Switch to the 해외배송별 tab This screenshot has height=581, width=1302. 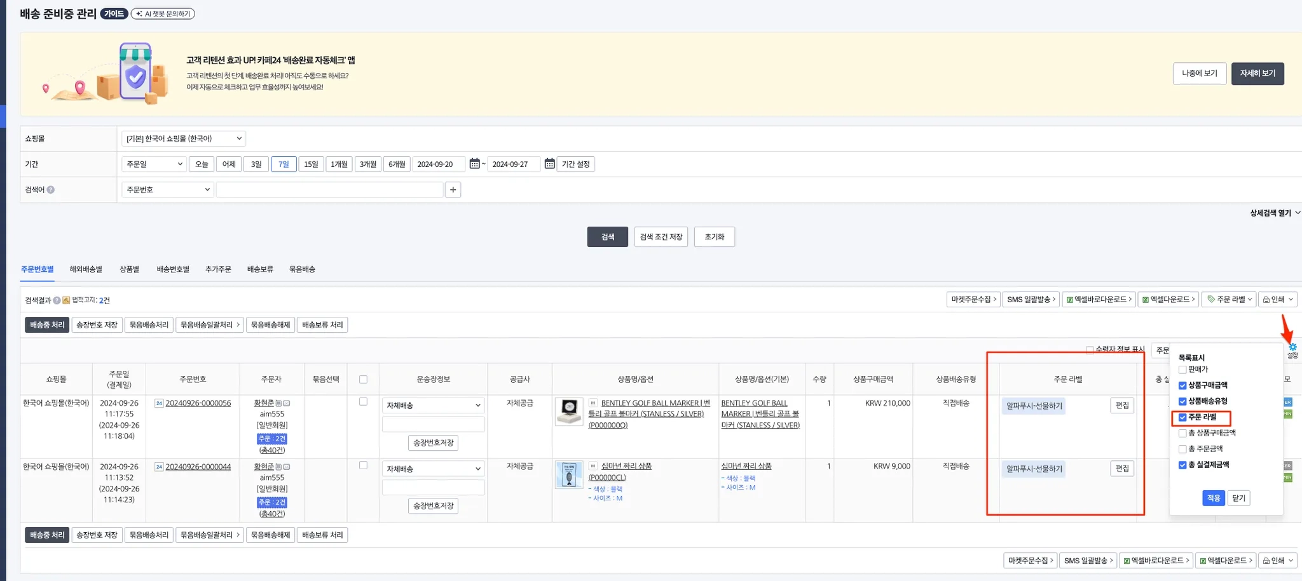[x=86, y=269]
